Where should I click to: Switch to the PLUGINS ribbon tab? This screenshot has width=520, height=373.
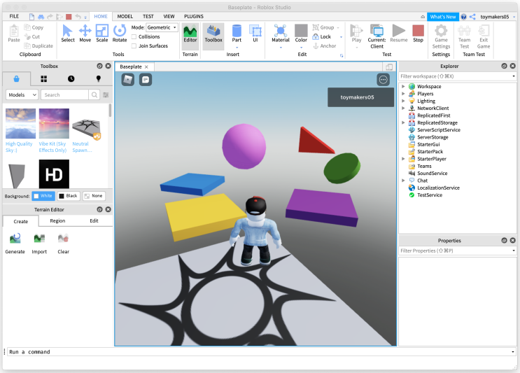(194, 16)
